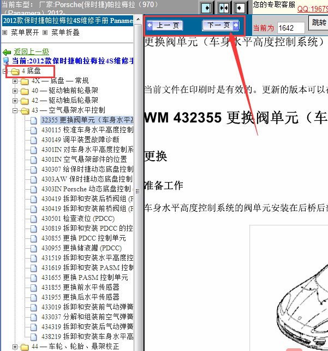Image resolution: width=328 pixels, height=351 pixels.
Task: Open 431519 拆卸和安装水平高度控 document
Action: (x=87, y=258)
